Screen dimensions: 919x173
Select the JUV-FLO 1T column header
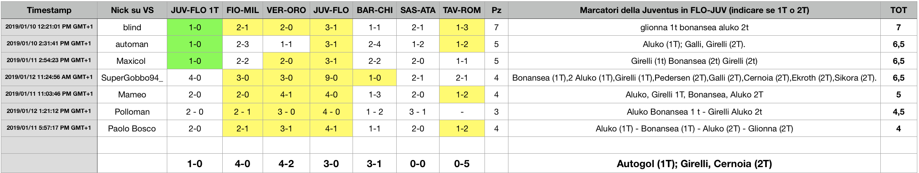pyautogui.click(x=195, y=10)
